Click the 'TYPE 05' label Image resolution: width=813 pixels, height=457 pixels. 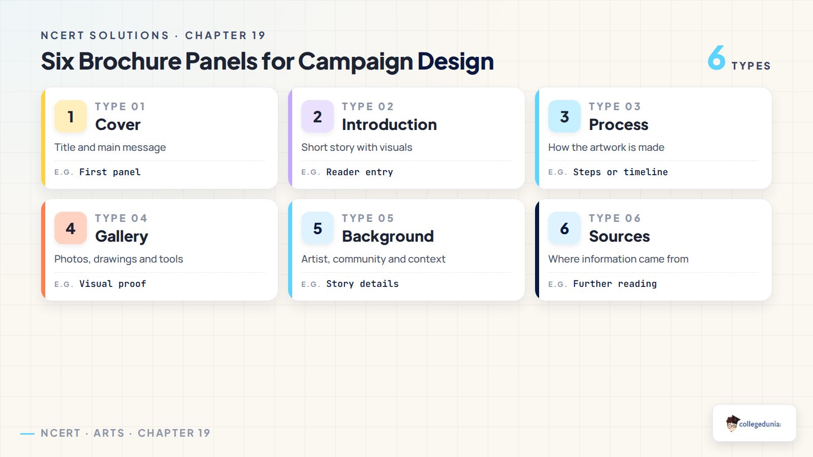(x=368, y=218)
